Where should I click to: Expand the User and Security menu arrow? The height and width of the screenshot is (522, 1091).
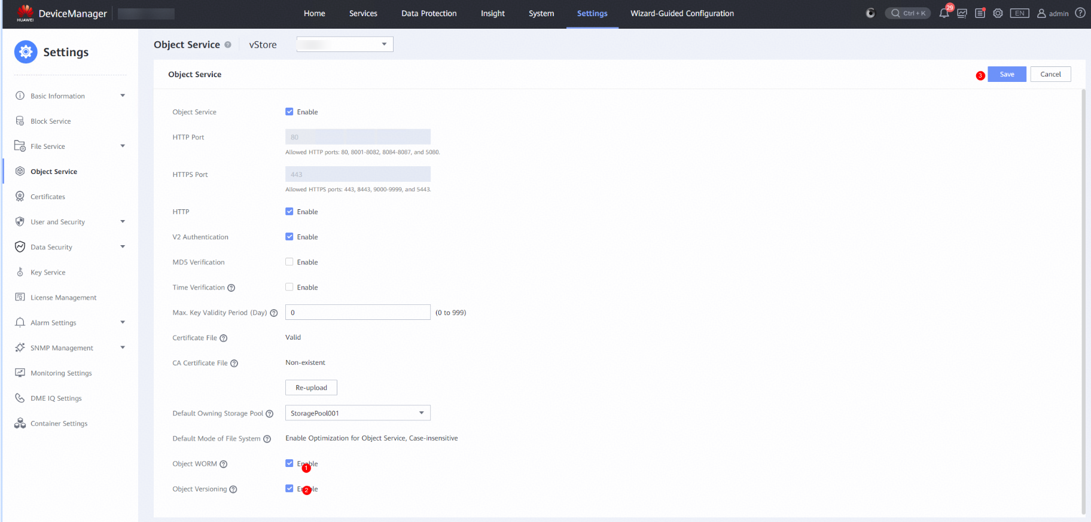point(123,221)
